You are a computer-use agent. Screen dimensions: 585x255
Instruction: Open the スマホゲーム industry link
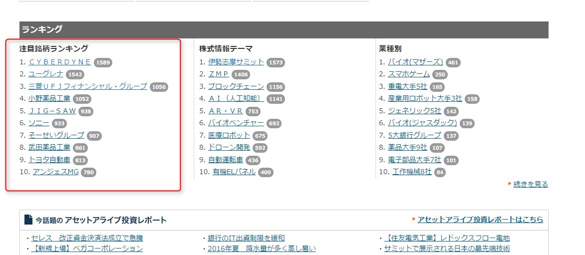(x=409, y=74)
